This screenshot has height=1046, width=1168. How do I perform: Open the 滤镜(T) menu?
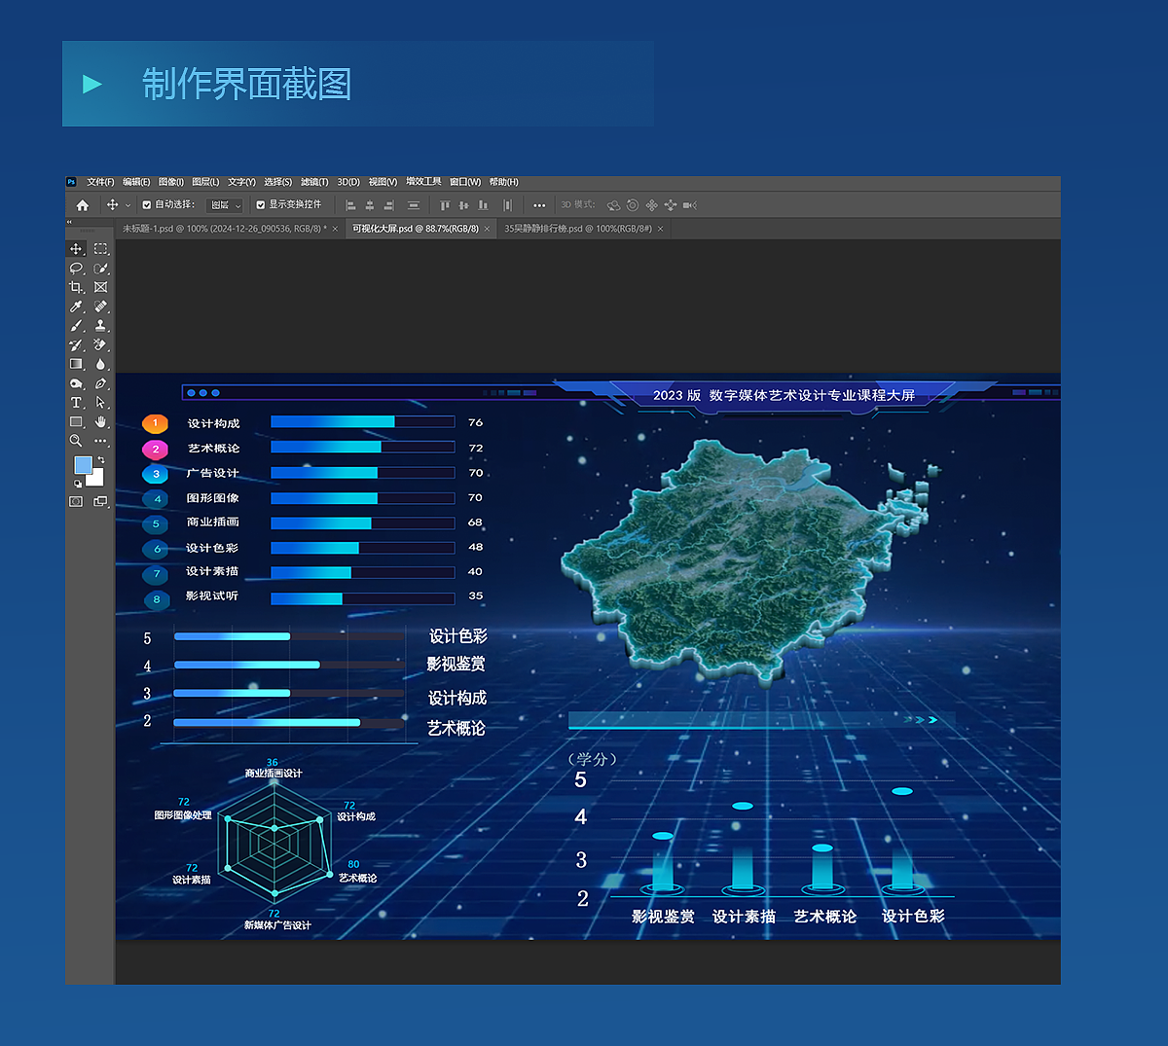pos(314,182)
